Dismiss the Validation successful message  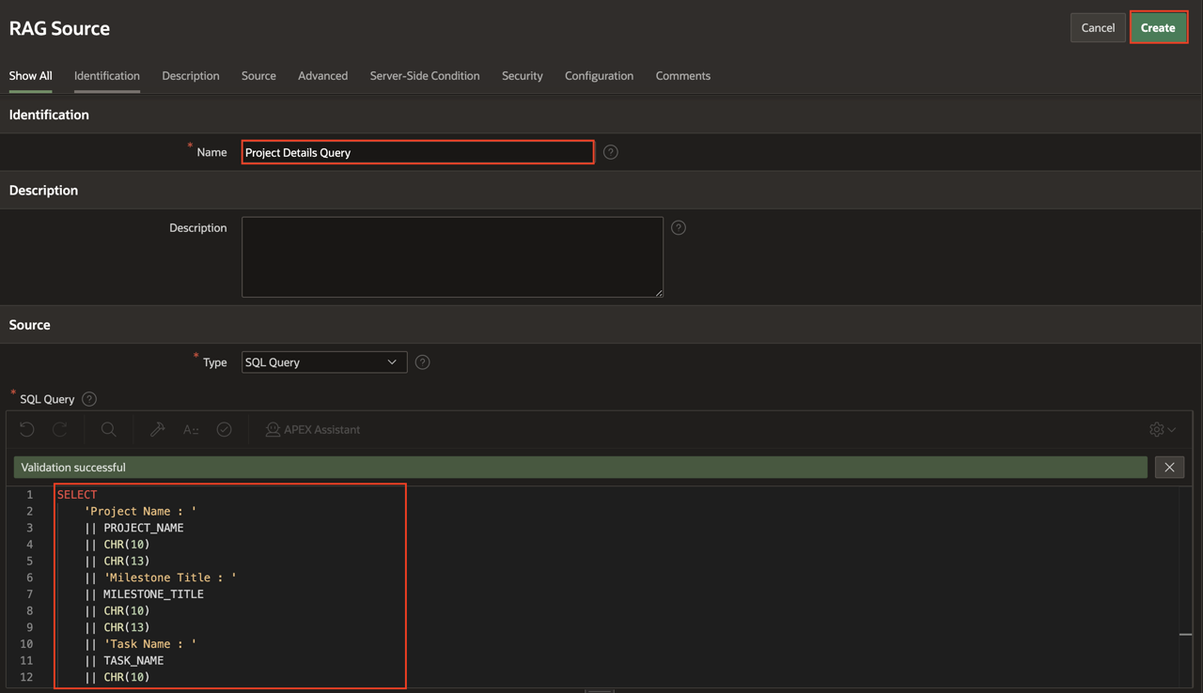[1169, 467]
